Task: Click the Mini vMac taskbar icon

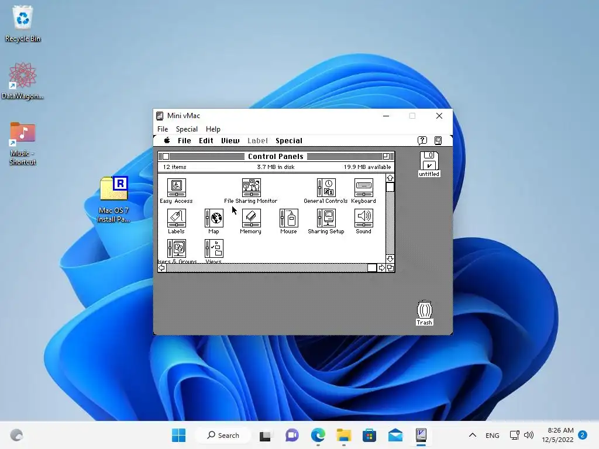Action: point(421,435)
